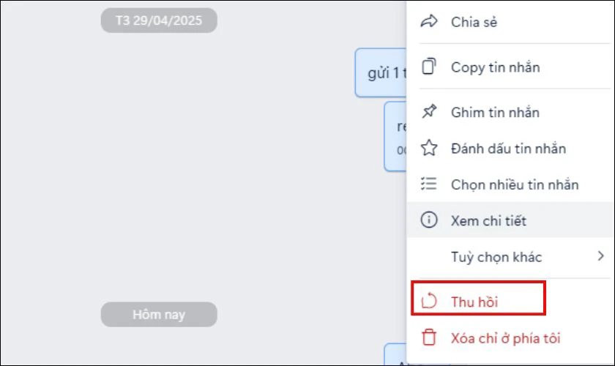Viewport: 615px width, 366px height.
Task: Choose the Đánh dấu tin nhắn text
Action: click(508, 149)
